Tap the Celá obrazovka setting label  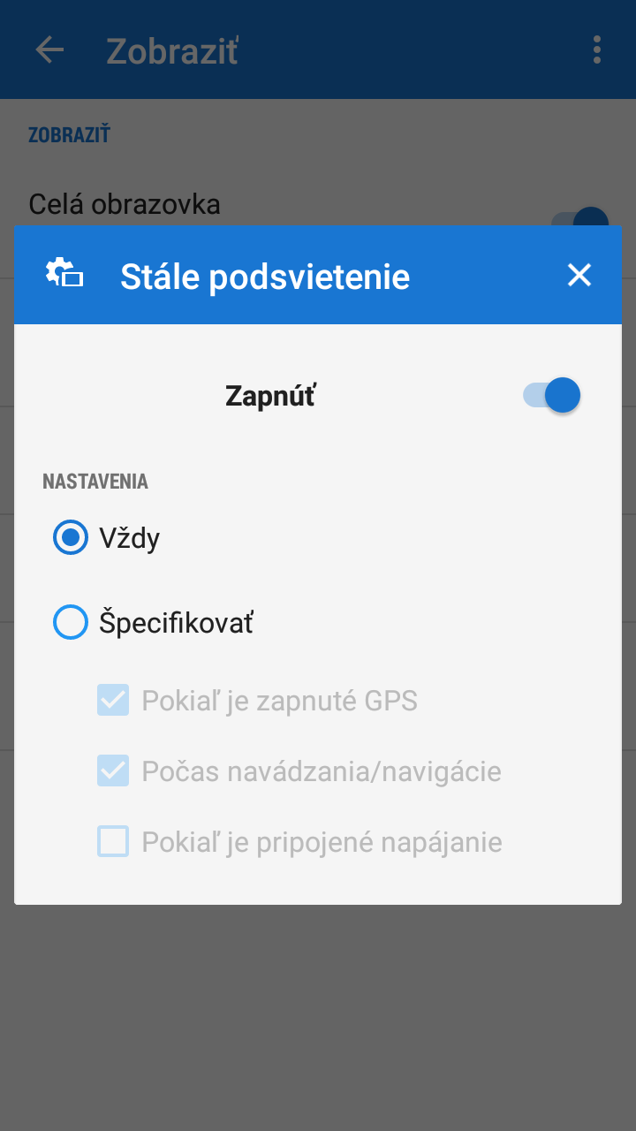(x=125, y=205)
